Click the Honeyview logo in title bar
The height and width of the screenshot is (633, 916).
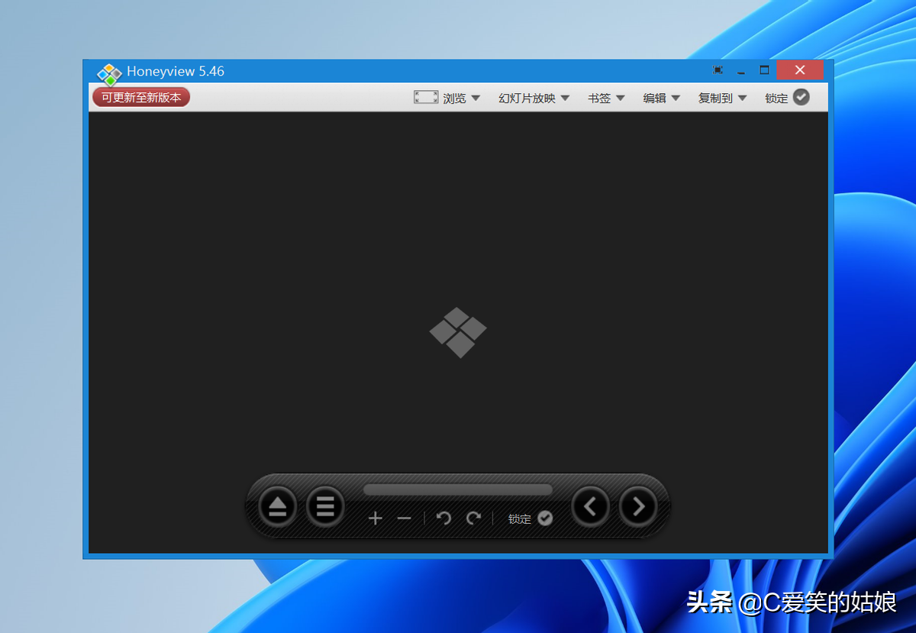pyautogui.click(x=109, y=74)
